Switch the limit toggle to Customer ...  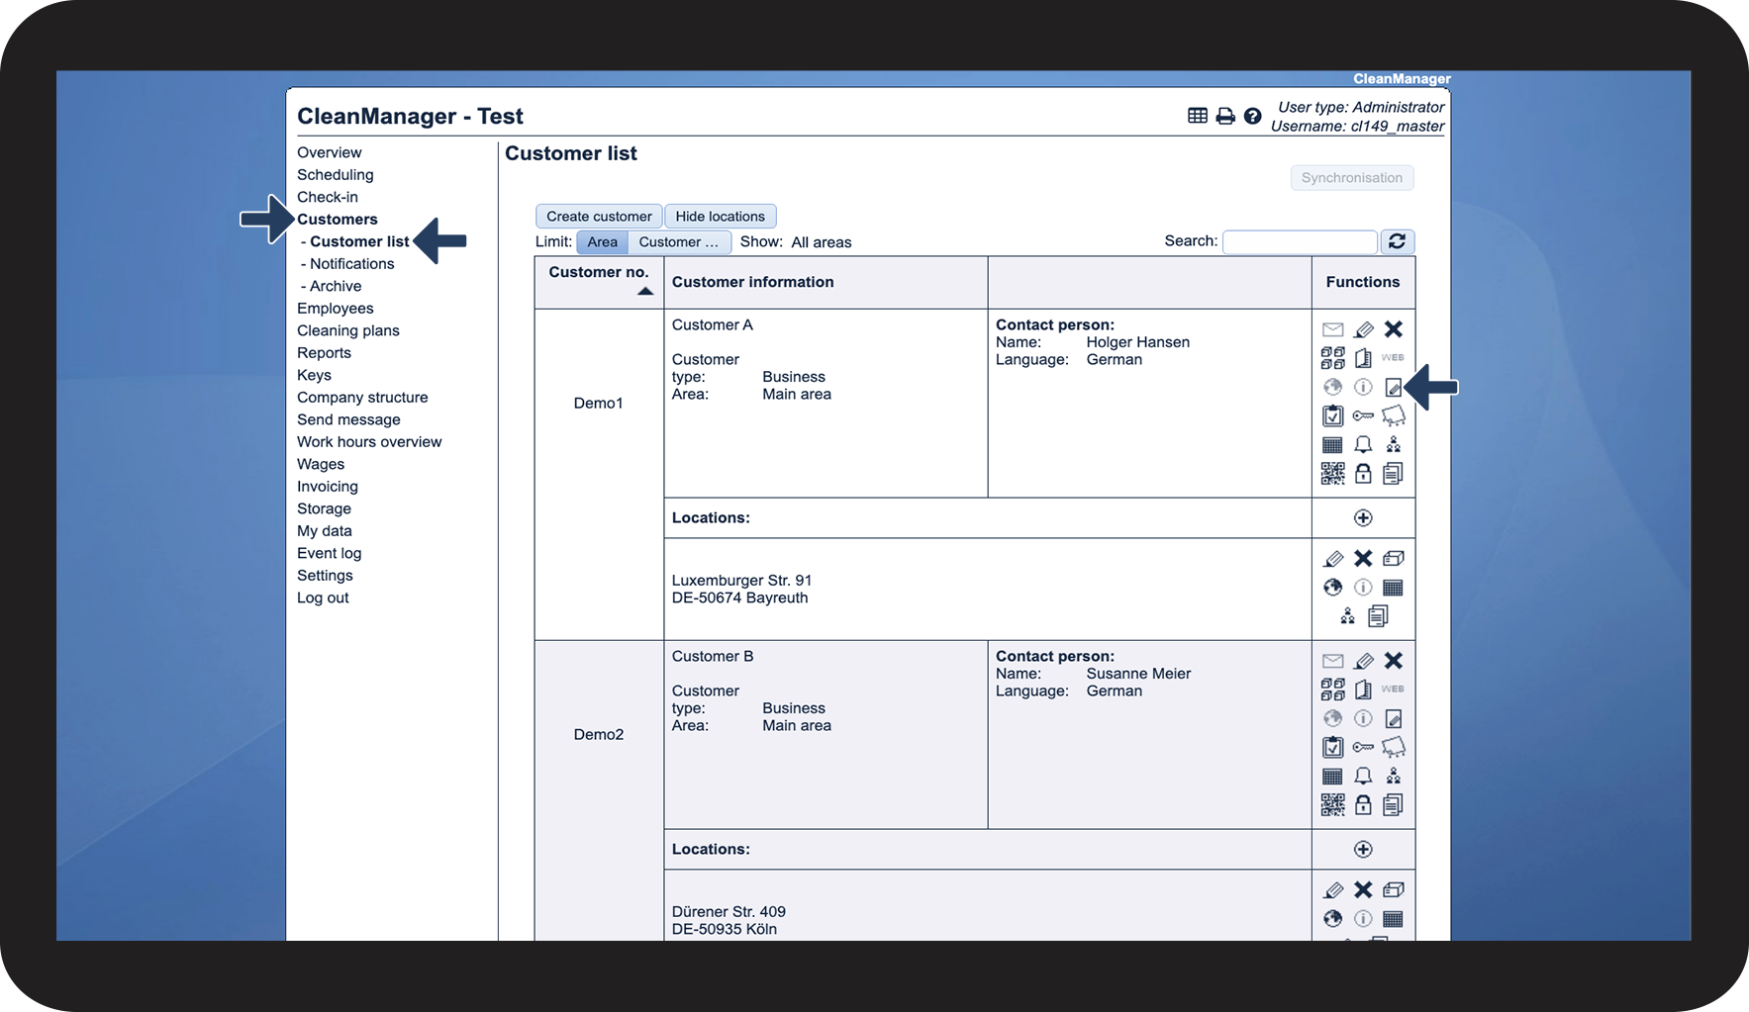(x=679, y=242)
